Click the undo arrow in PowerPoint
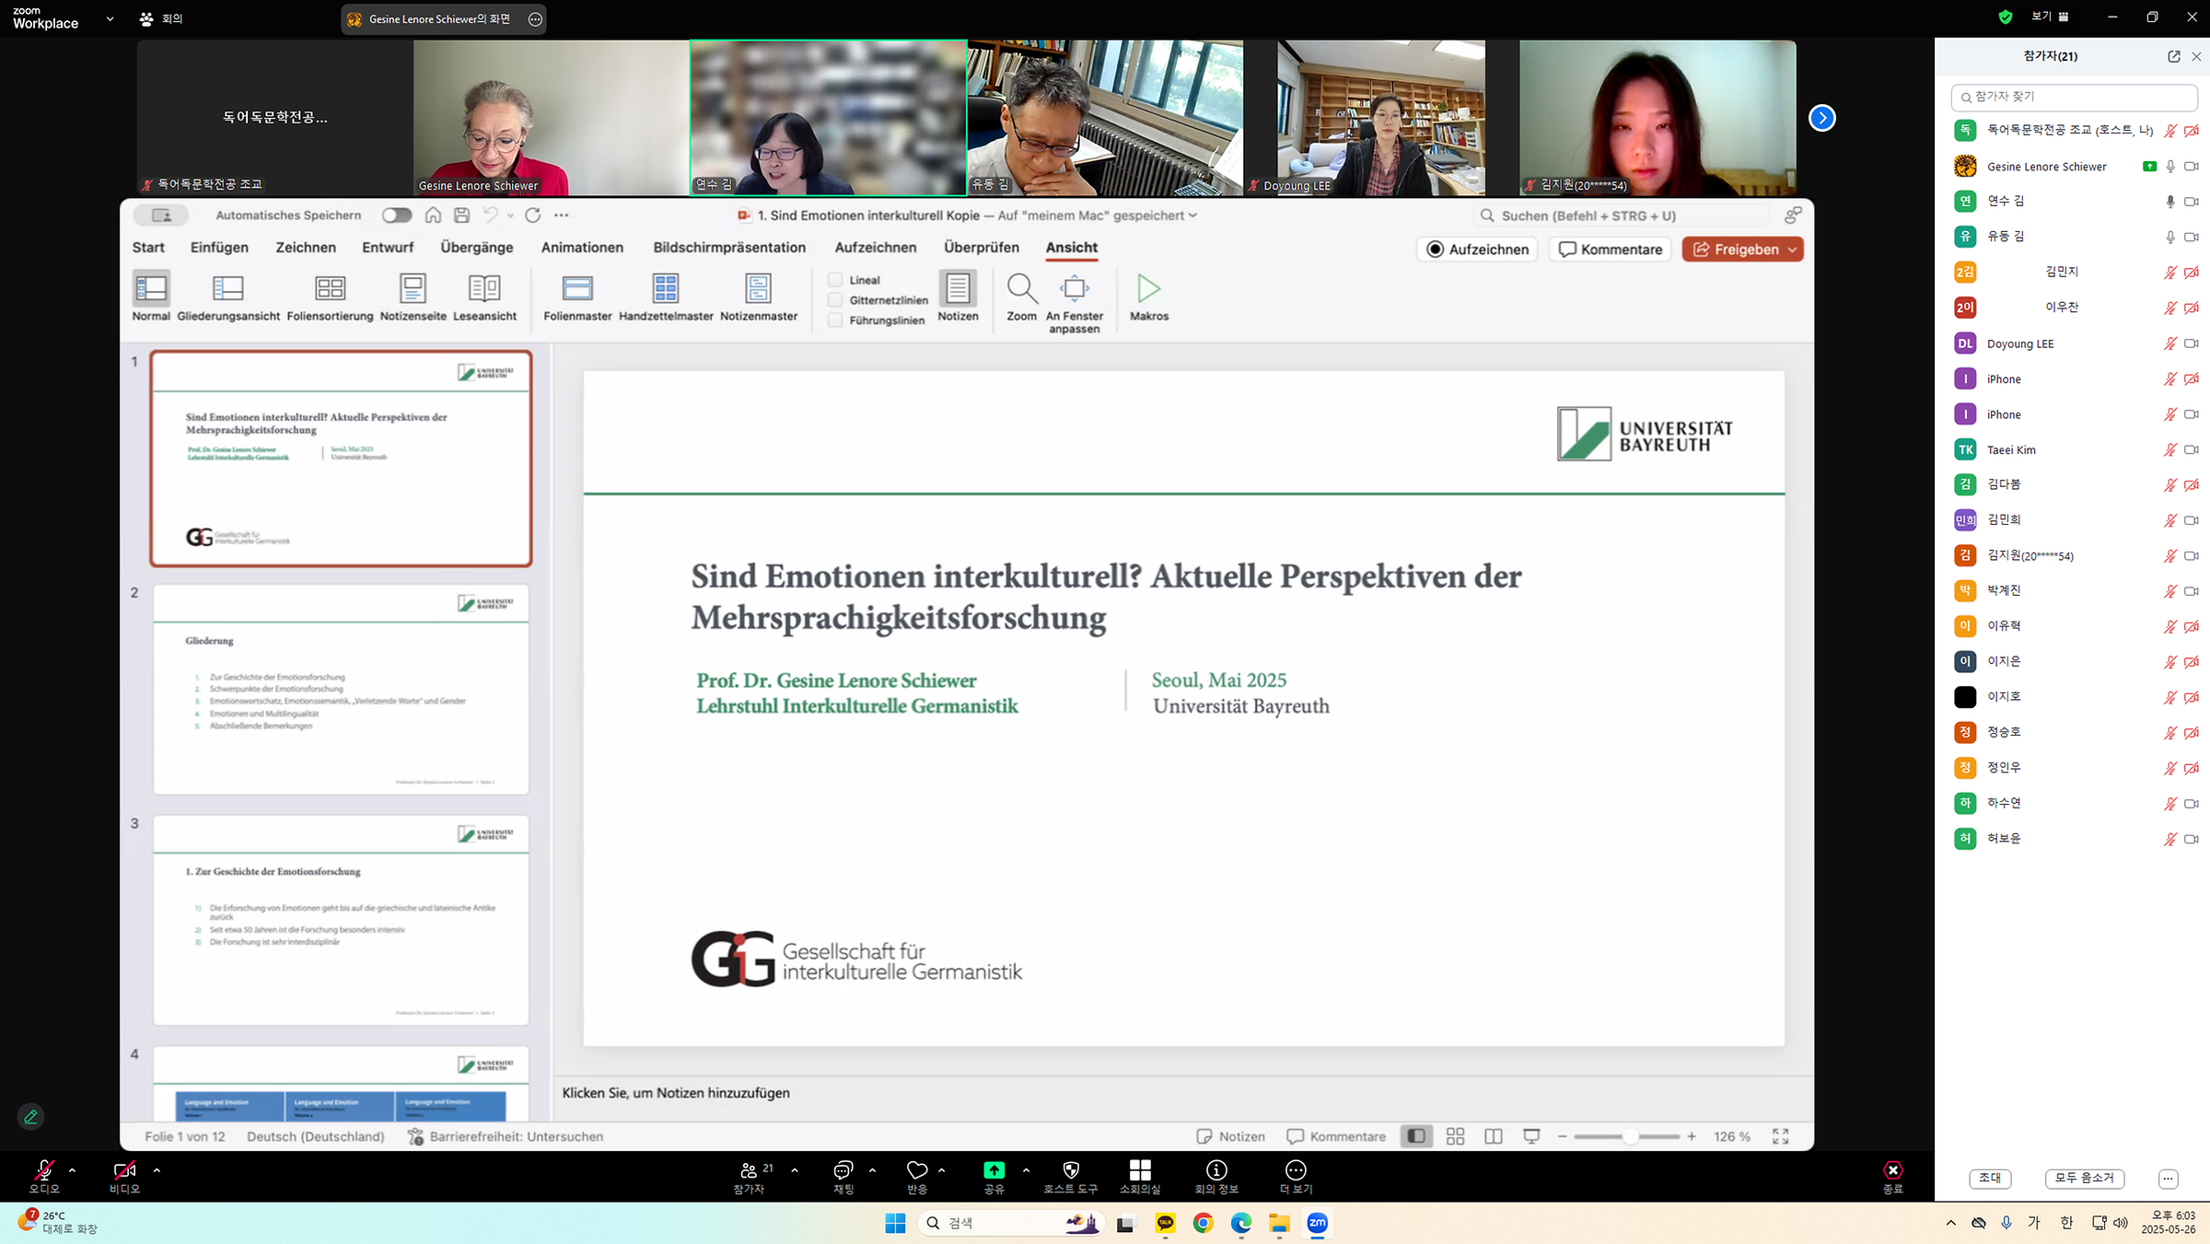The image size is (2210, 1244). pyautogui.click(x=491, y=215)
